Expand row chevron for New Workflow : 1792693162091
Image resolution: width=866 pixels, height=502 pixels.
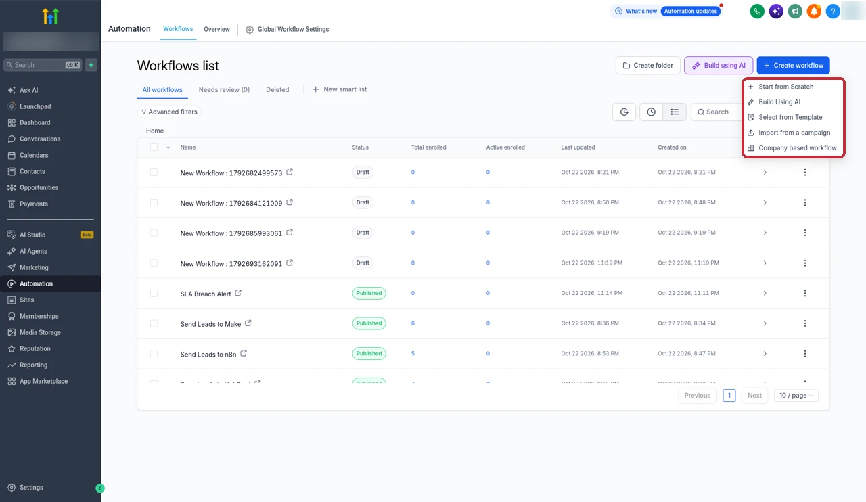pos(765,263)
